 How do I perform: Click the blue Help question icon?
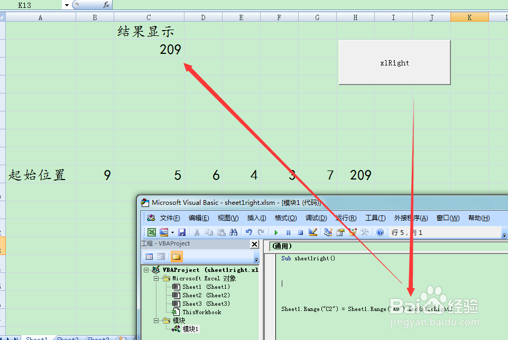[381, 232]
